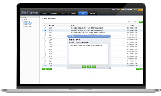161x96 pixels.
Task: Click the gear settings icon in header
Action: [x=124, y=10]
